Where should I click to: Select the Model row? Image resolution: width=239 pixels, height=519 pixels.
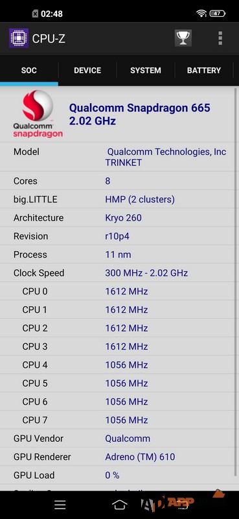point(119,157)
